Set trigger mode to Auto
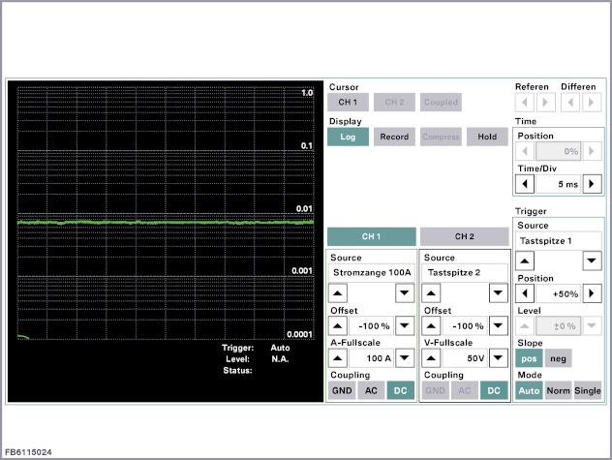 pyautogui.click(x=529, y=390)
